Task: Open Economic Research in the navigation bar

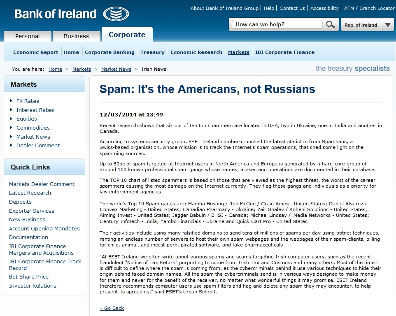Action: (x=196, y=52)
